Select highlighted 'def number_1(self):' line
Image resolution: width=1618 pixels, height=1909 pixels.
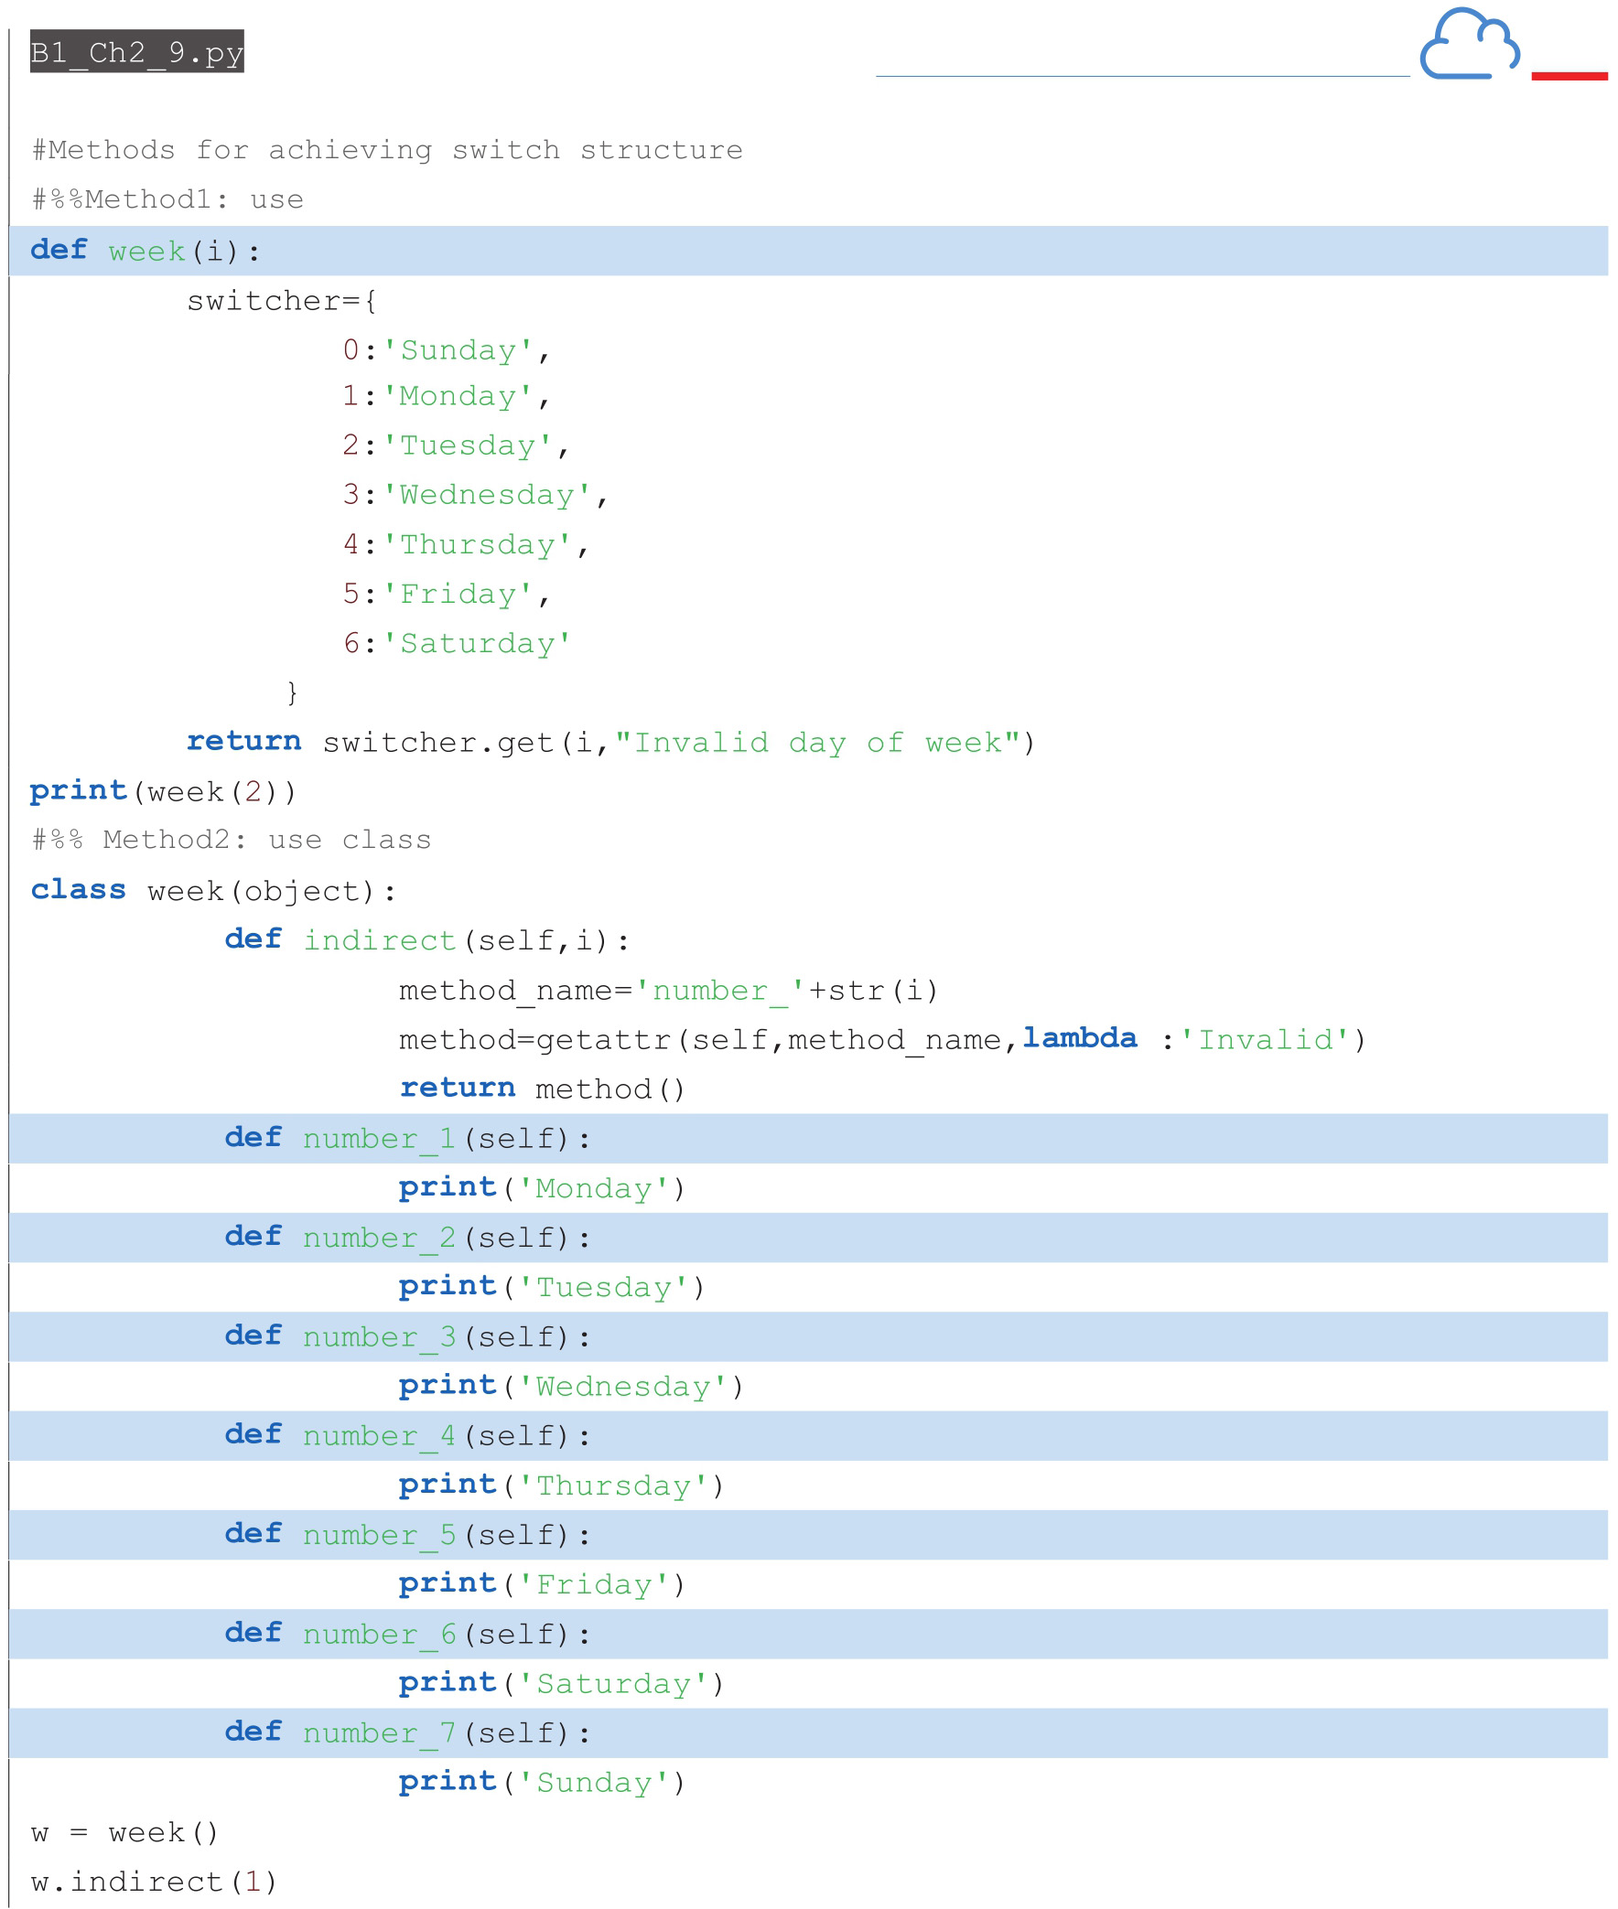point(407,1138)
